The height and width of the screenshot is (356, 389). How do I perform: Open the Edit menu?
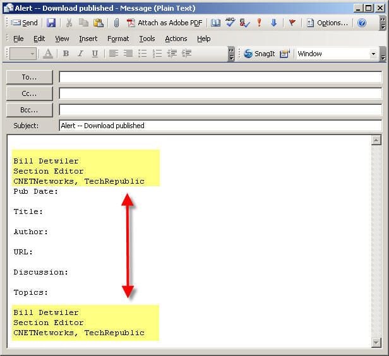click(39, 39)
